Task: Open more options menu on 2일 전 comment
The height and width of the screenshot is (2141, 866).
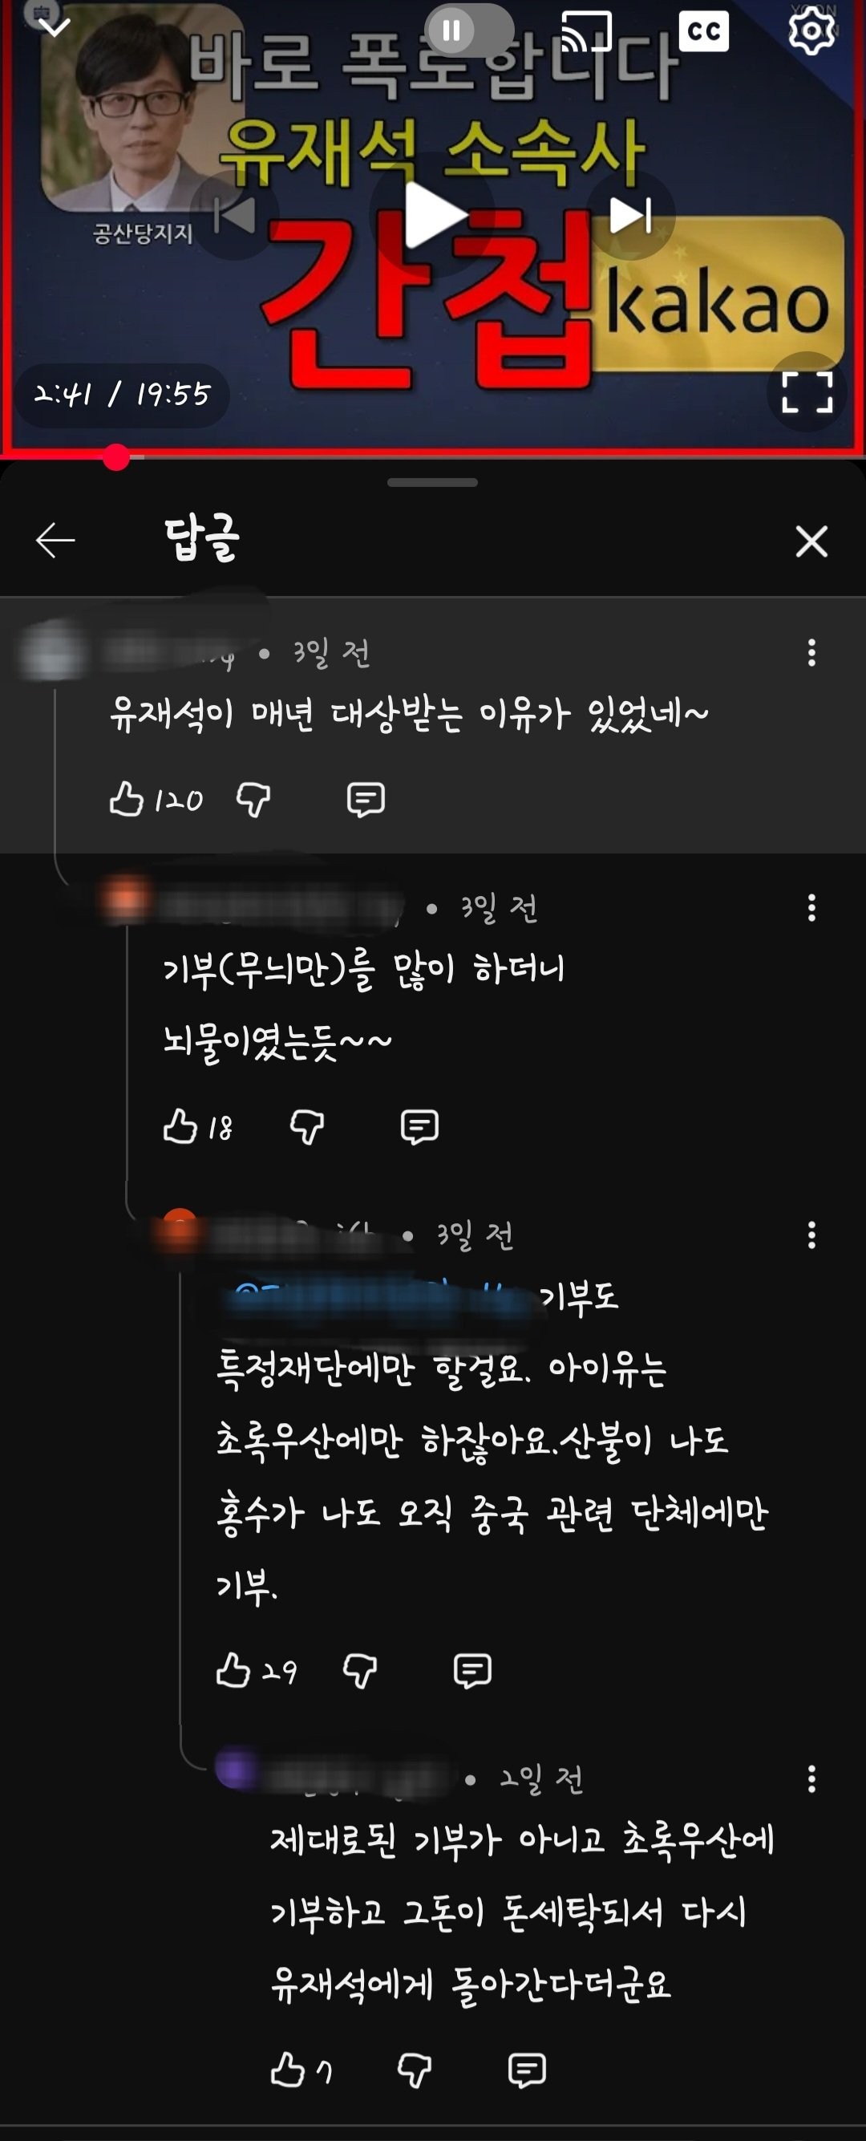Action: coord(811,1778)
